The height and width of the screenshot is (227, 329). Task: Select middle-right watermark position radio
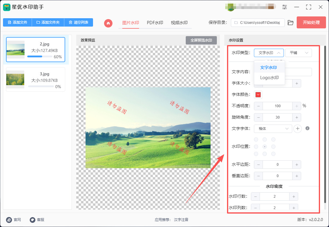click(273, 147)
